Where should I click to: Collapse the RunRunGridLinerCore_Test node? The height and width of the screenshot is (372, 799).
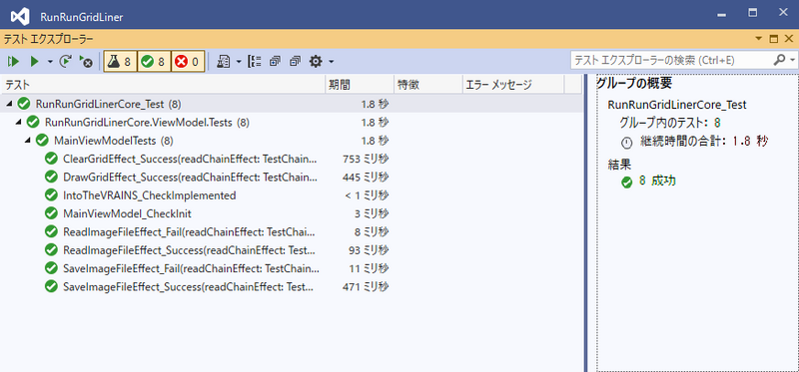coord(9,104)
